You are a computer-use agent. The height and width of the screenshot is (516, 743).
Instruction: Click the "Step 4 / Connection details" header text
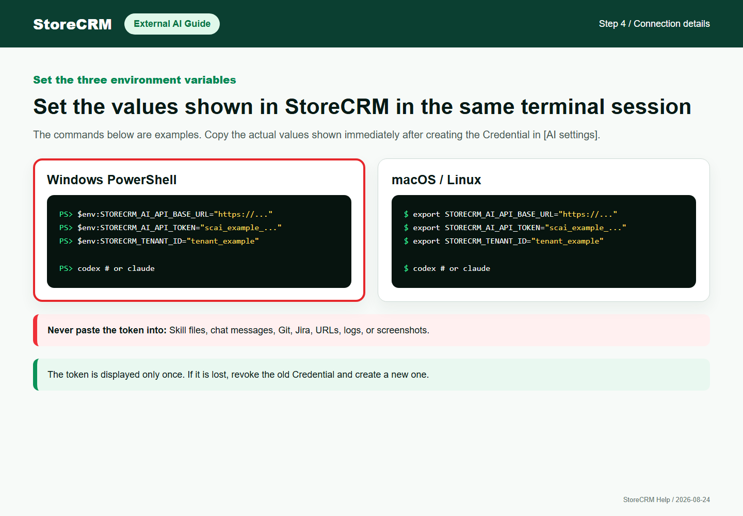click(x=654, y=24)
